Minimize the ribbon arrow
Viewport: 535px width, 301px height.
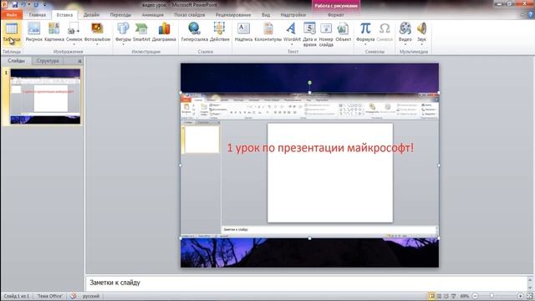tap(522, 15)
